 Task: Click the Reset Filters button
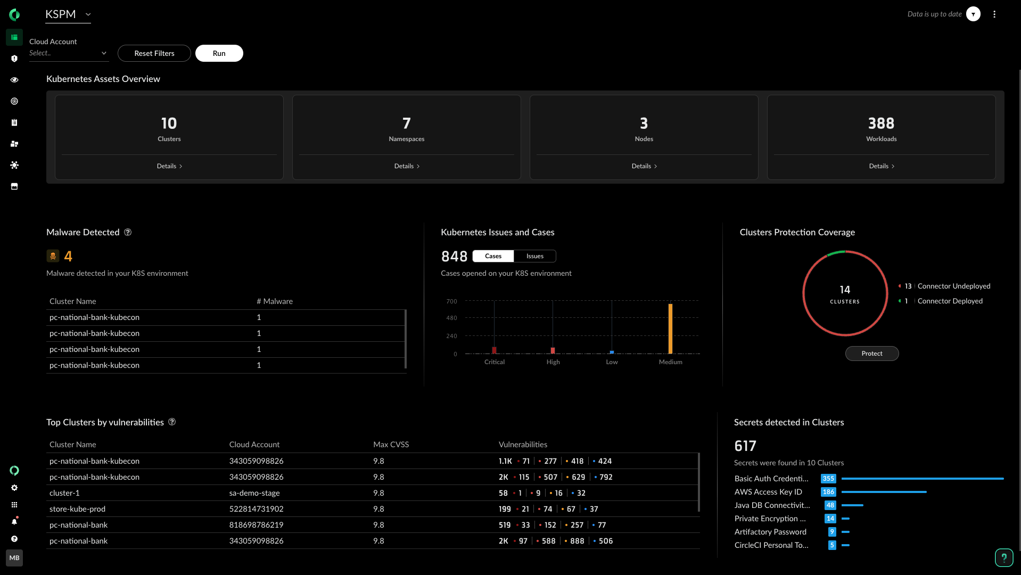click(154, 53)
